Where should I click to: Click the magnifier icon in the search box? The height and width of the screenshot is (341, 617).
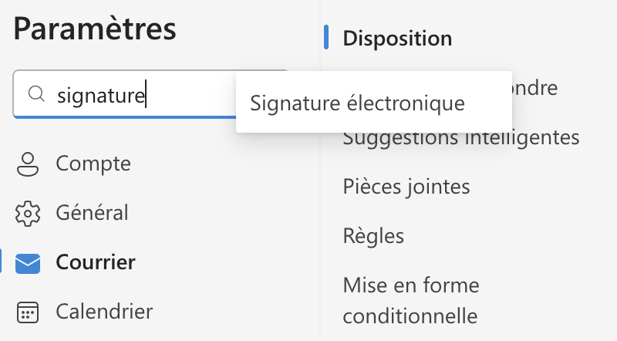[x=35, y=95]
